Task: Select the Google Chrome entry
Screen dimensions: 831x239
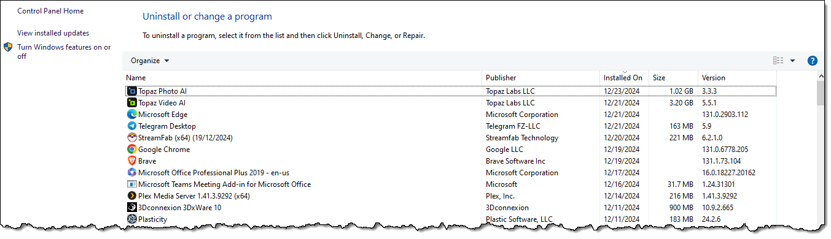Action: (164, 150)
